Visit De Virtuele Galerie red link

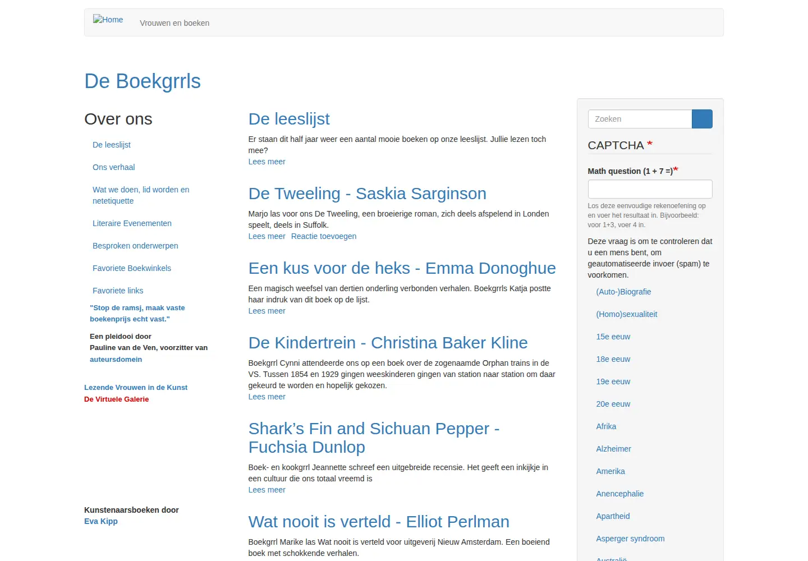pyautogui.click(x=117, y=399)
